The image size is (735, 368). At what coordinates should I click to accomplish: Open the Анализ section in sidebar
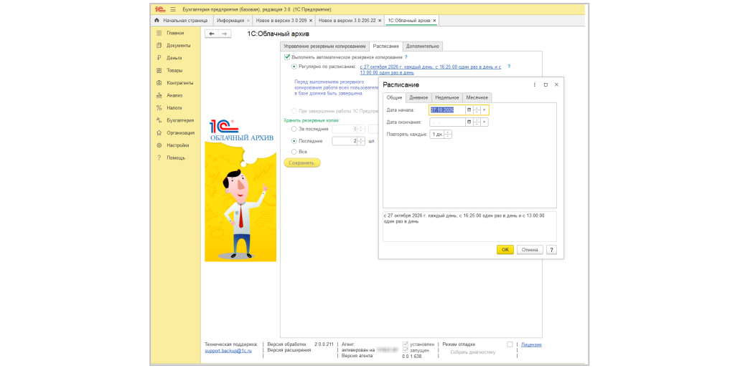174,95
